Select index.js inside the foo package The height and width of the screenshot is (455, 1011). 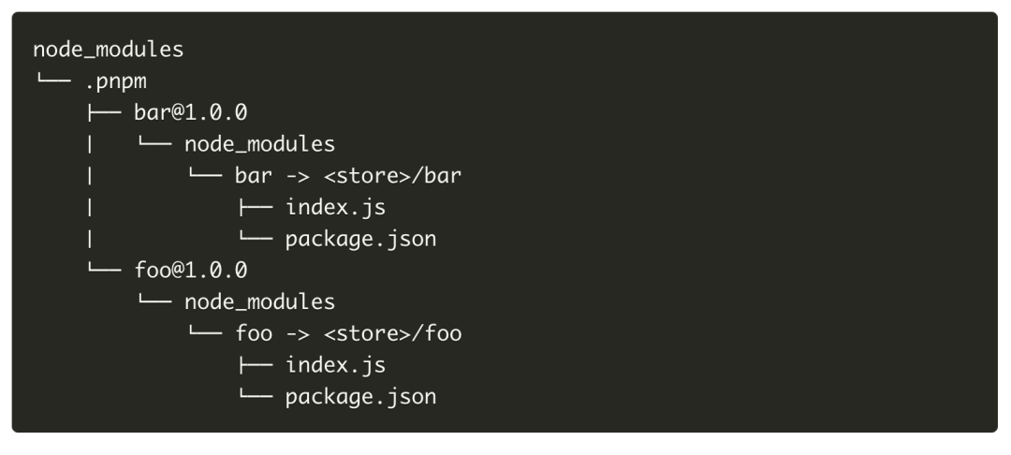click(x=336, y=365)
